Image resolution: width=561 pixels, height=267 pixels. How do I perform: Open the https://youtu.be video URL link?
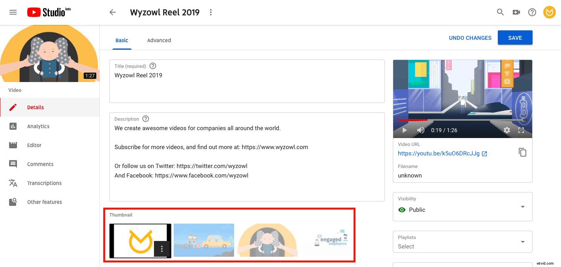coord(439,153)
